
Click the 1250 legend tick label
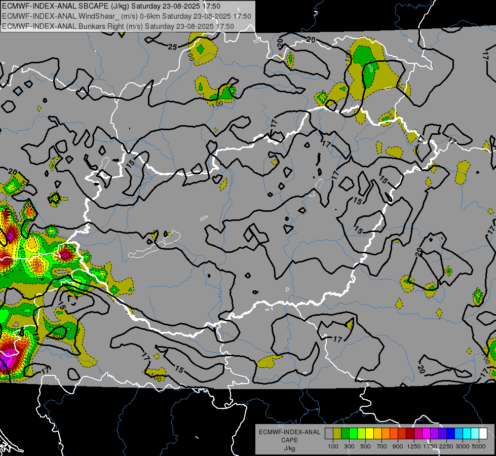pos(414,446)
